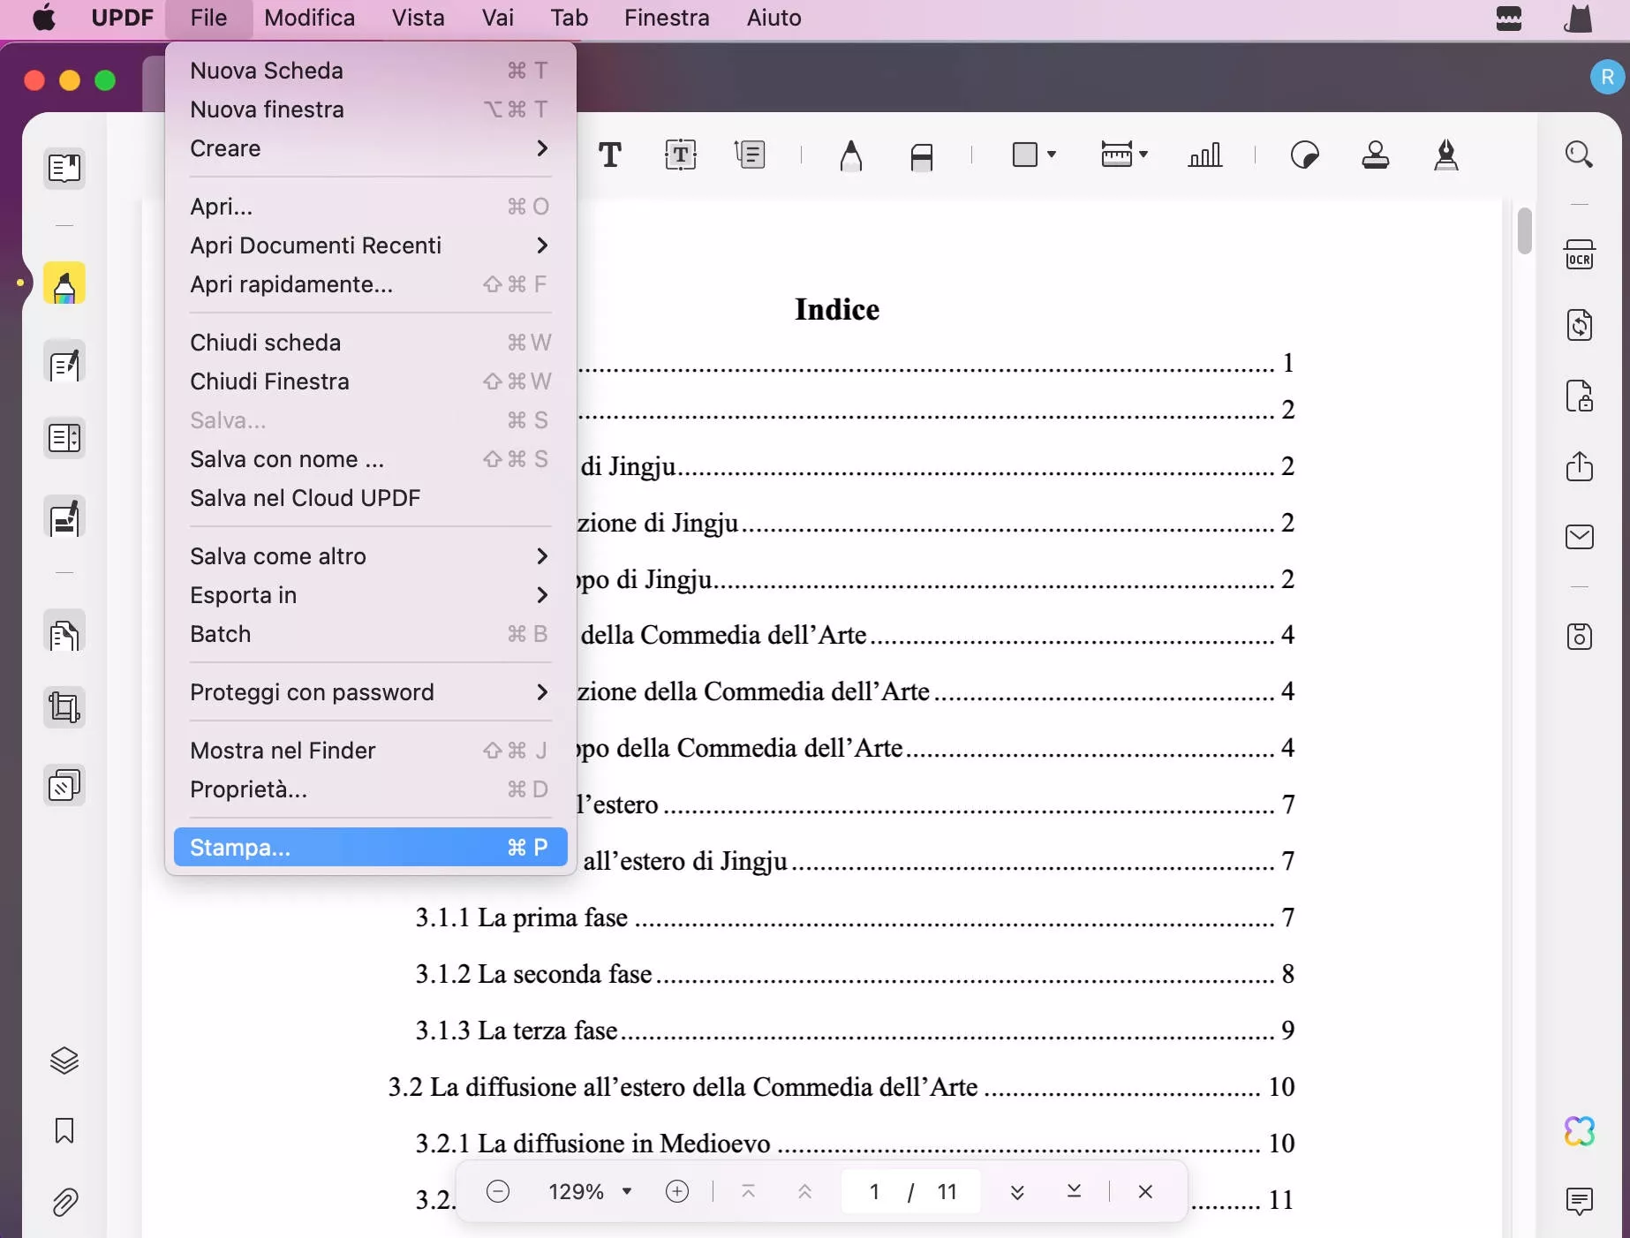Choose Stampa... from File menu
The image size is (1630, 1238).
[x=370, y=848]
